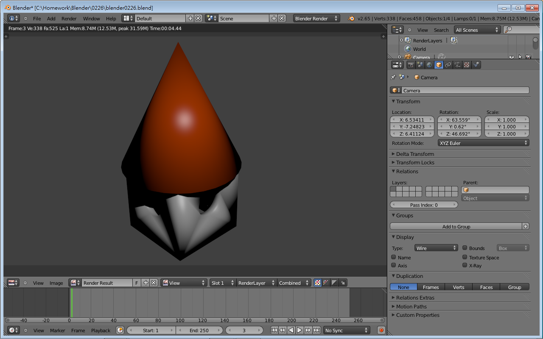
Task: Click the pin icon in the Properties breadcrumb
Action: pyautogui.click(x=393, y=77)
